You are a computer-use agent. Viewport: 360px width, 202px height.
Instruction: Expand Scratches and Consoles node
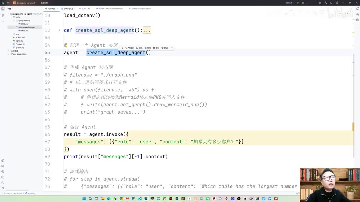(9, 54)
